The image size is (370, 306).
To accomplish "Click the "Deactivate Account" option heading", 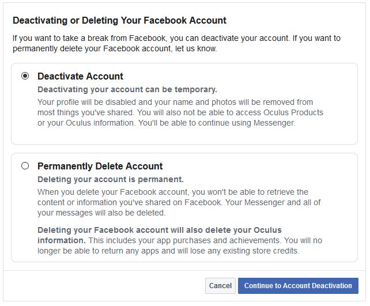I will tap(80, 76).
